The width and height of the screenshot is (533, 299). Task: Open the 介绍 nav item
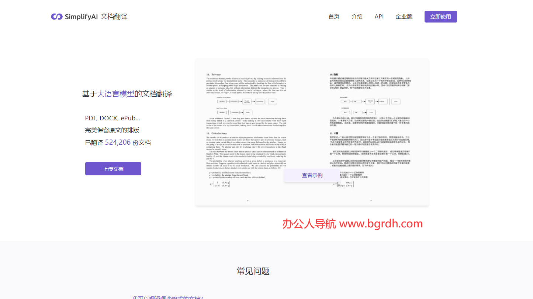(357, 17)
